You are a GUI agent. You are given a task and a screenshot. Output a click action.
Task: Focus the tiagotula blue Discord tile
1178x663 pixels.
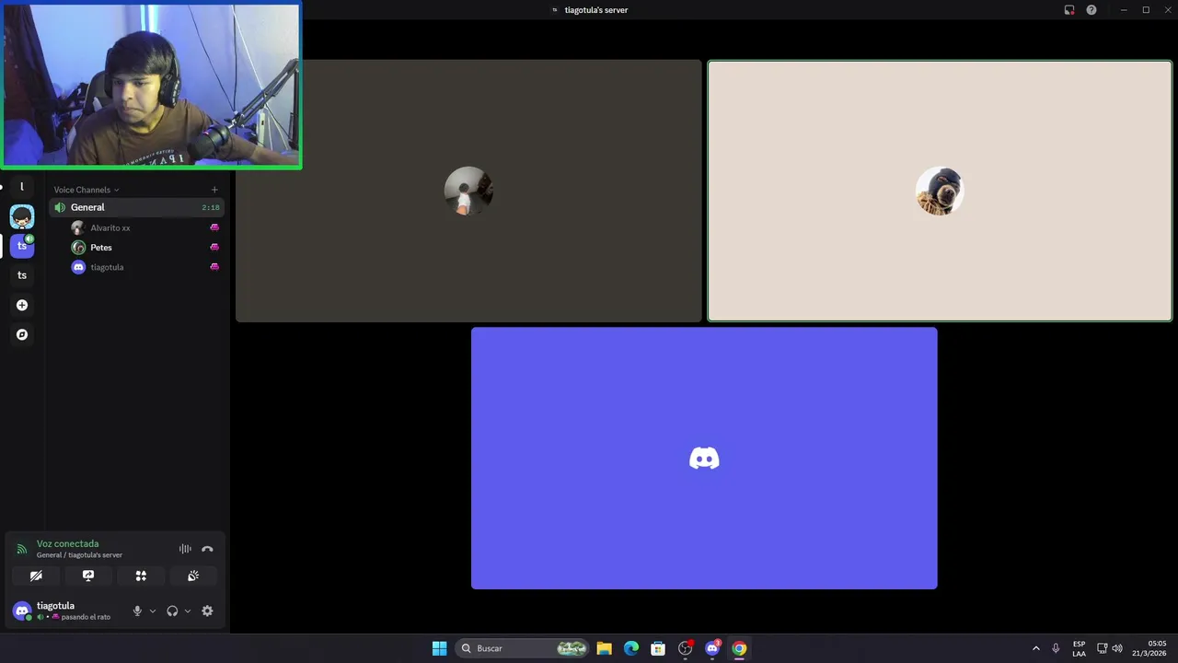click(x=704, y=459)
